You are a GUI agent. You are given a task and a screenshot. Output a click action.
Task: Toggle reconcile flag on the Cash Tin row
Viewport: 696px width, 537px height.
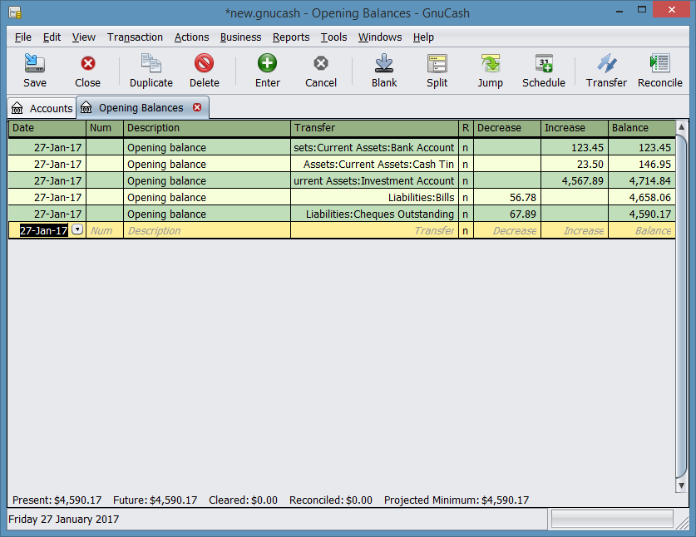(x=466, y=165)
